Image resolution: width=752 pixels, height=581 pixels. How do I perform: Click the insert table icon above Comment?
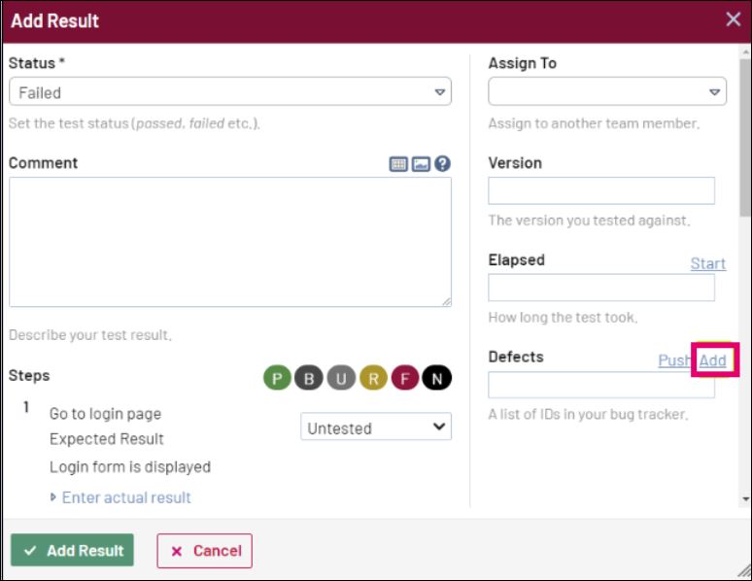pyautogui.click(x=398, y=164)
